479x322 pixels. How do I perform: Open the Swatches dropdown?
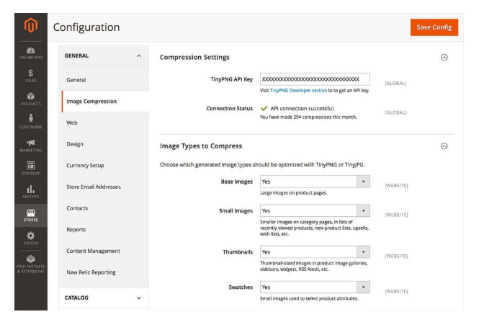click(315, 287)
